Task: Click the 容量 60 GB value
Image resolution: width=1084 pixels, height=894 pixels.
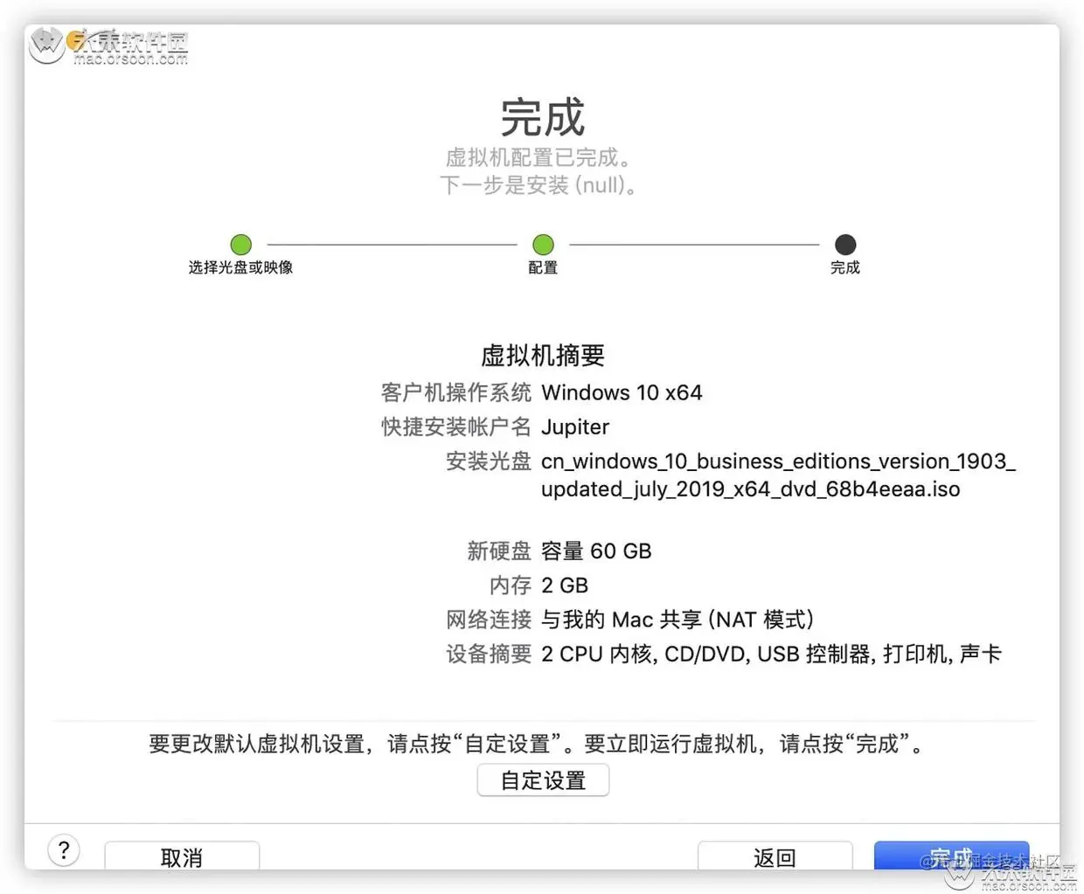Action: coord(596,551)
